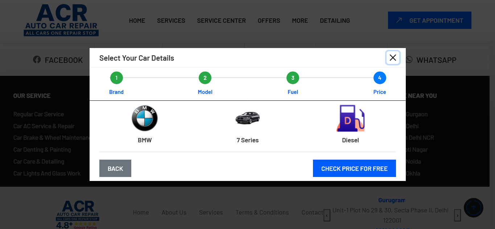Open Terms & Conditions footer link
This screenshot has height=229, width=495.
(262, 212)
